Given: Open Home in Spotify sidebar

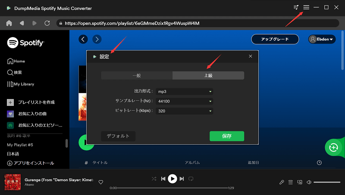Looking at the screenshot, I should click(16, 61).
